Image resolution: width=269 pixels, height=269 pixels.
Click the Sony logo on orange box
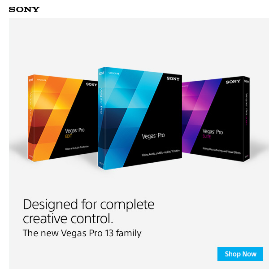[91, 84]
